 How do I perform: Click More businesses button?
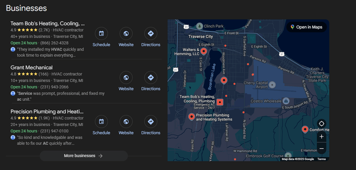click(x=84, y=156)
